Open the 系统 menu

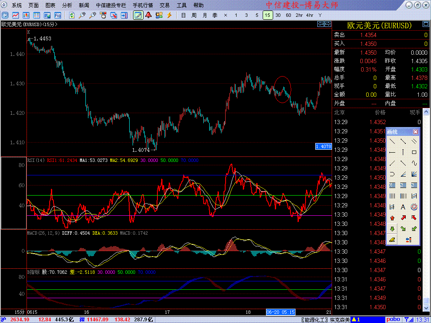pyautogui.click(x=17, y=5)
